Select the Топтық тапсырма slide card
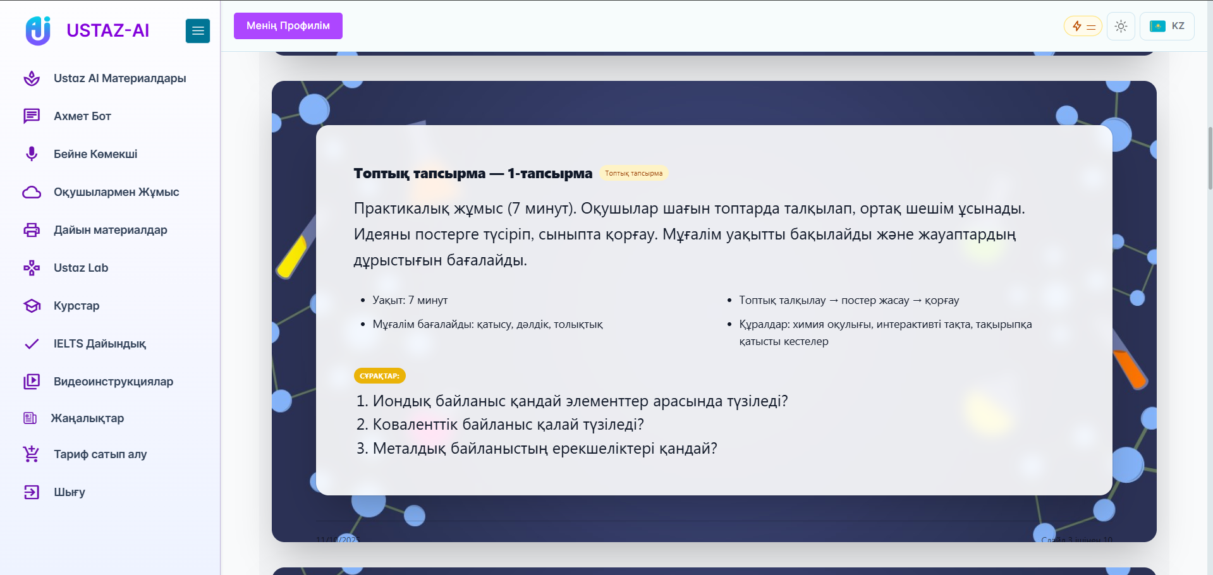 713,311
